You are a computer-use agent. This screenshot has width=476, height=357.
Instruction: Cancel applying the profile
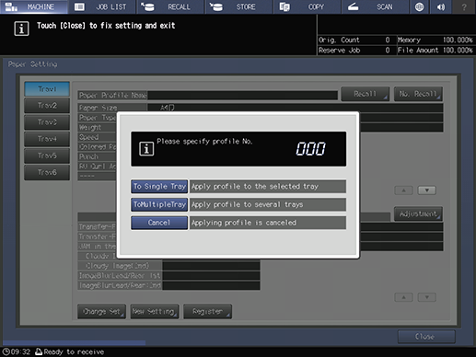coord(159,223)
